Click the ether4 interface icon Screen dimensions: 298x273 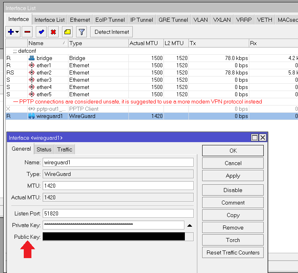point(31,87)
